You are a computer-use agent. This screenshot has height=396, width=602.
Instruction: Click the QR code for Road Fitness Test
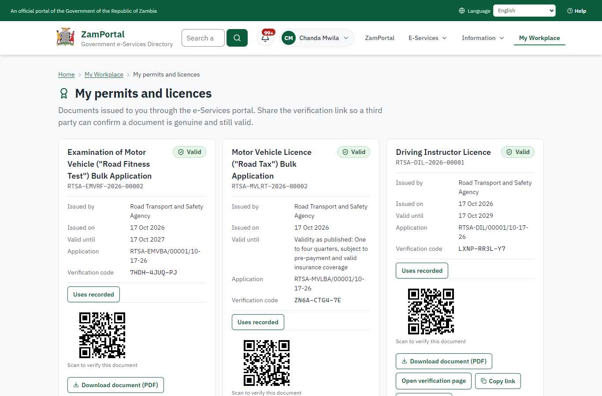tap(102, 335)
